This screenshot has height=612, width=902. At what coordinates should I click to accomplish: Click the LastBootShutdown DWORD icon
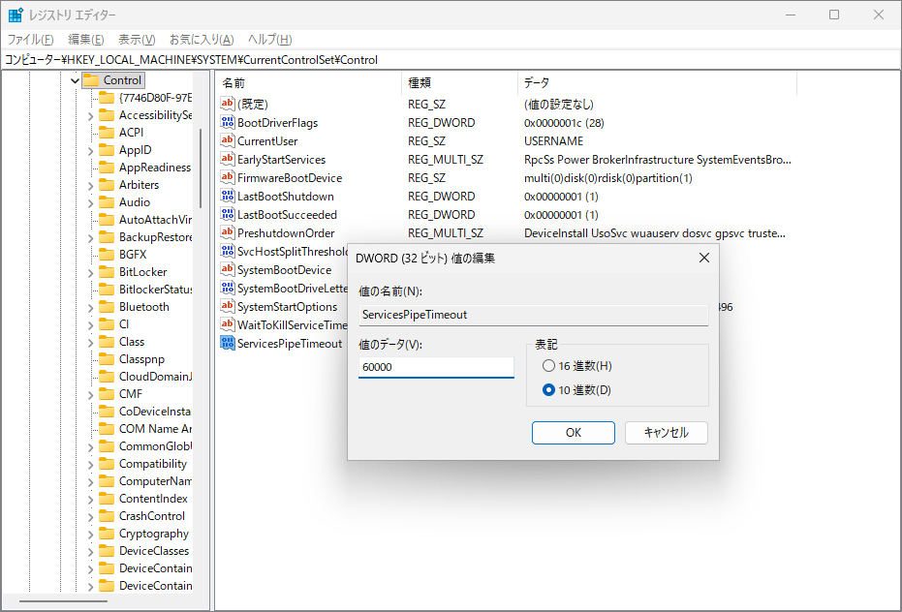[228, 197]
